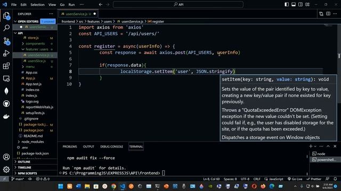Open terminal launch profile dropdown arrow
Viewport: 341px width, 191px height.
pos(315,146)
